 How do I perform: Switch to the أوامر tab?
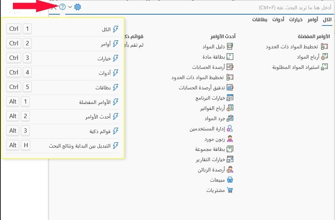coord(313,20)
